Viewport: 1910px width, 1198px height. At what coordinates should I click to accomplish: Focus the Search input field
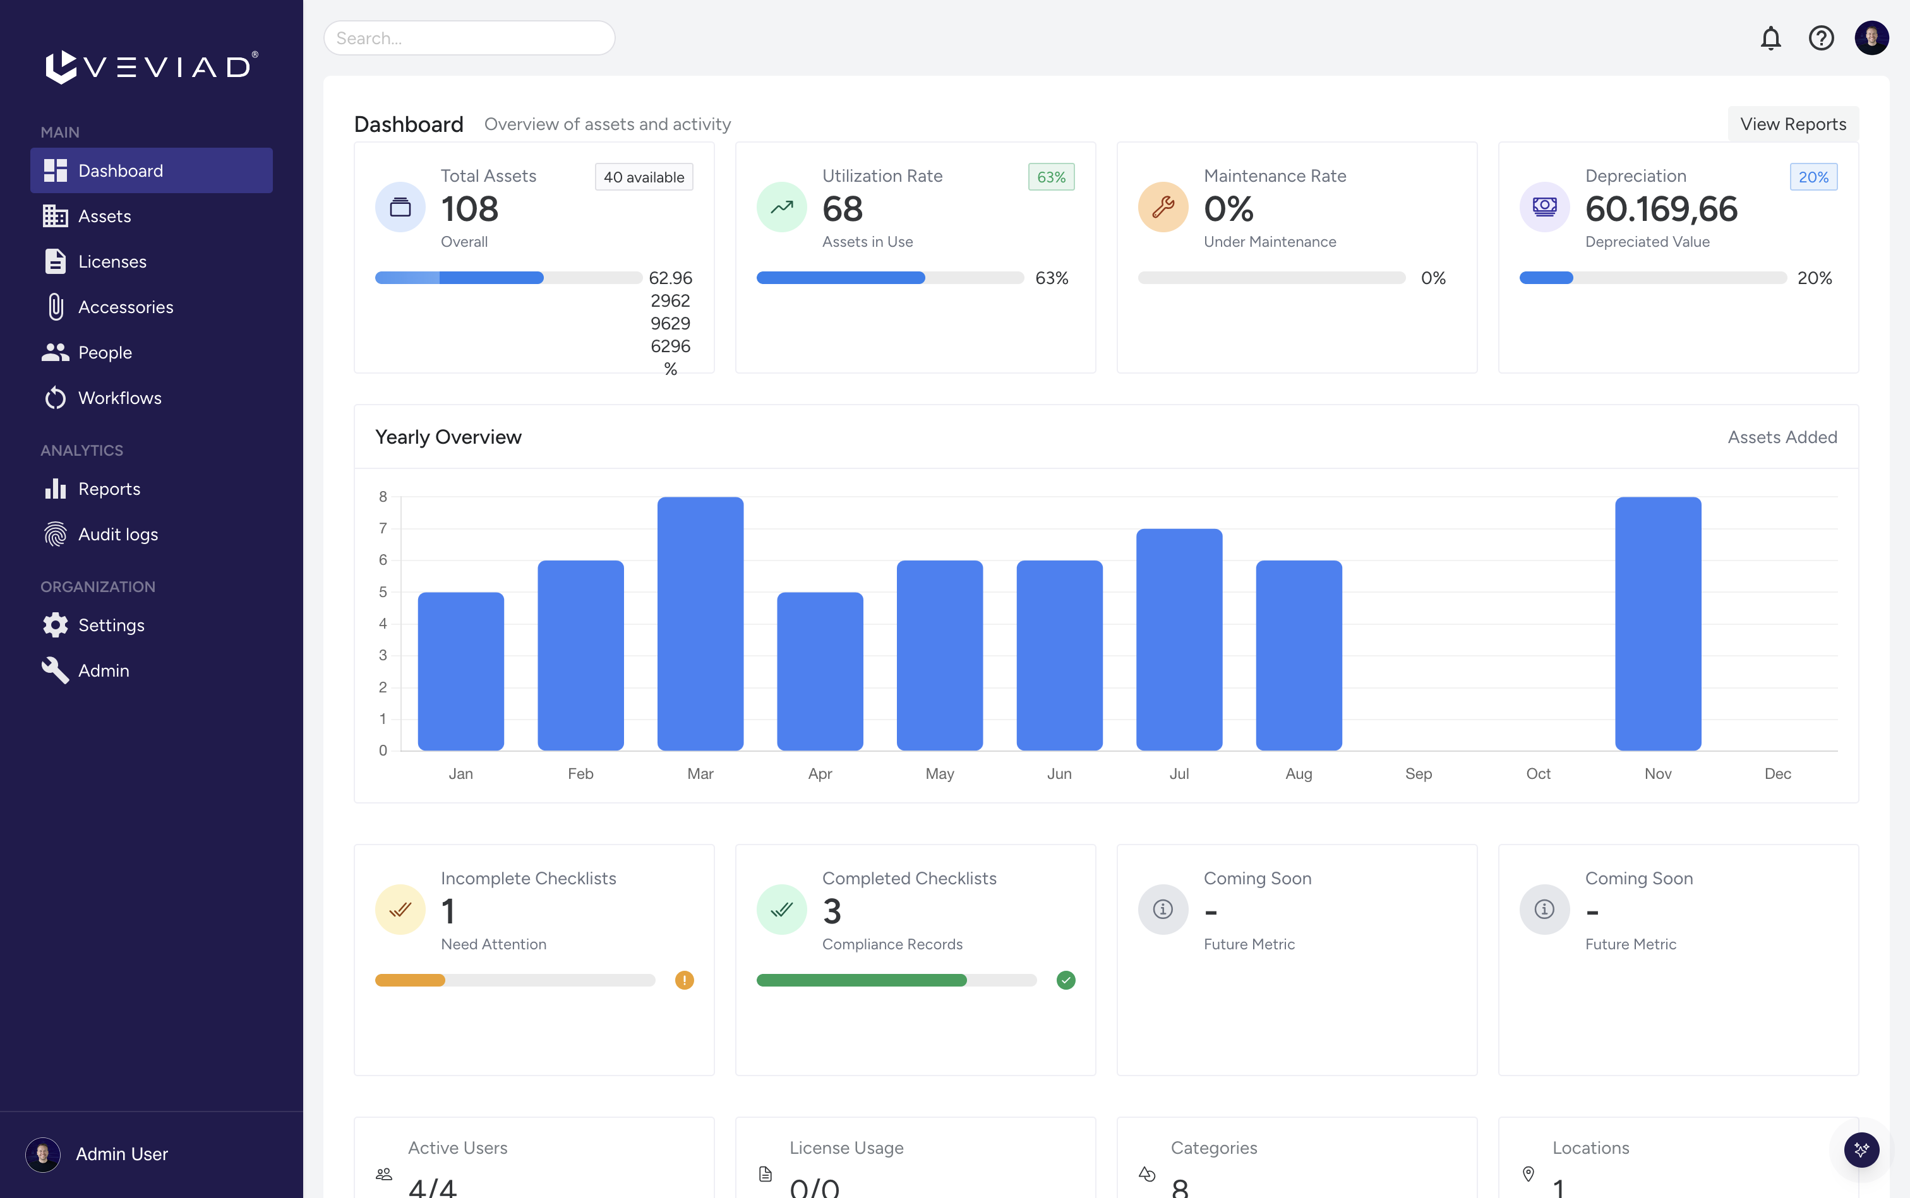[x=469, y=38]
